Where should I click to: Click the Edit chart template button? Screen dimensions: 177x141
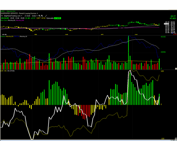pyautogui.click(x=29, y=16)
